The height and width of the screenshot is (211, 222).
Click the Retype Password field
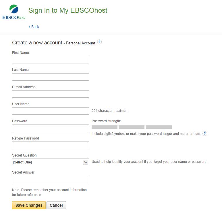click(x=51, y=145)
